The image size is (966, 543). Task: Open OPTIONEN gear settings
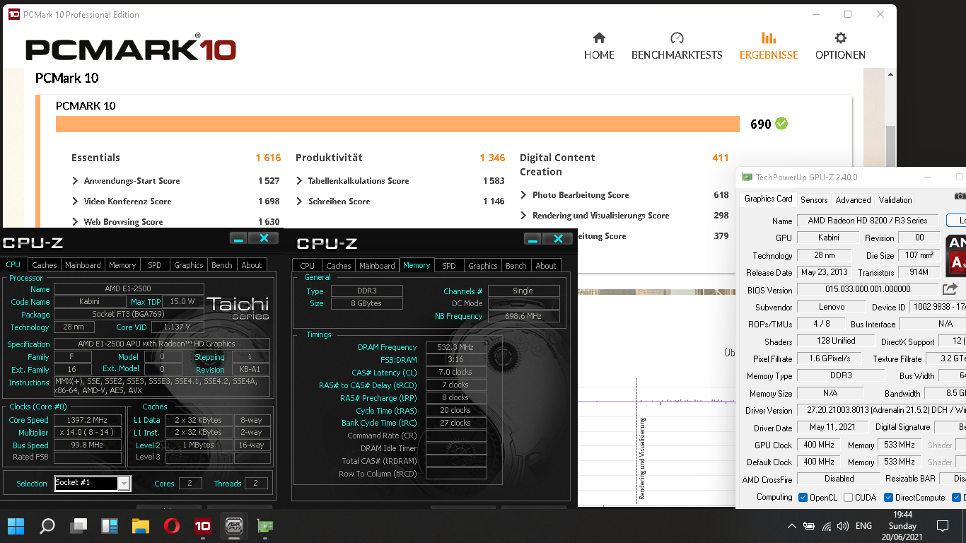tap(840, 47)
